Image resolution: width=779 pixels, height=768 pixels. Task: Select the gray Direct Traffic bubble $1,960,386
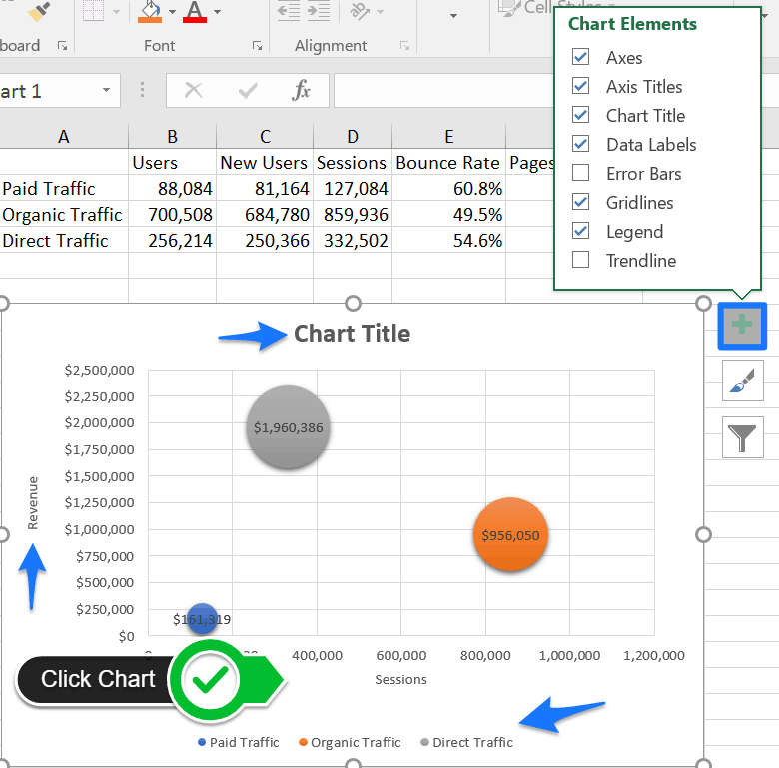[289, 427]
